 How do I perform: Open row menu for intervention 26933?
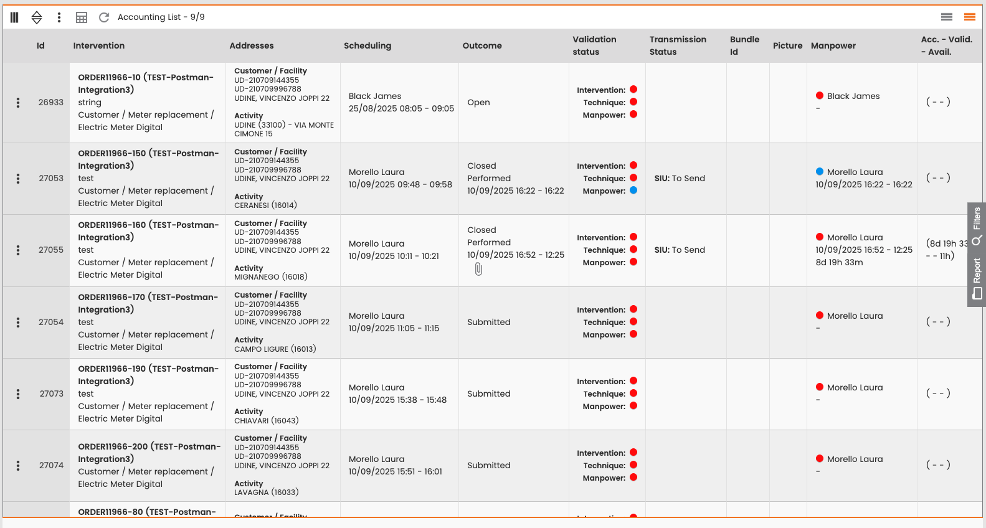click(x=18, y=103)
